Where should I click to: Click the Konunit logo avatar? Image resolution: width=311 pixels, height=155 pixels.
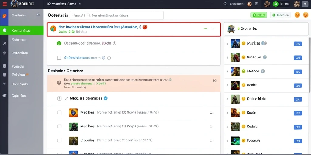(15, 4)
